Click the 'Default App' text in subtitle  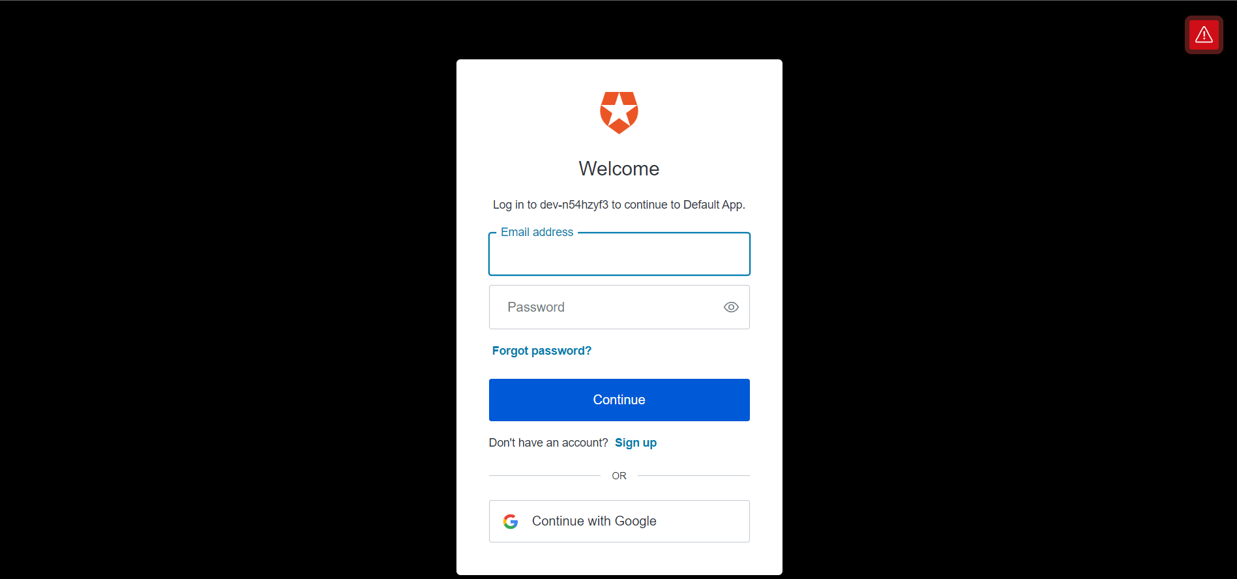(713, 205)
